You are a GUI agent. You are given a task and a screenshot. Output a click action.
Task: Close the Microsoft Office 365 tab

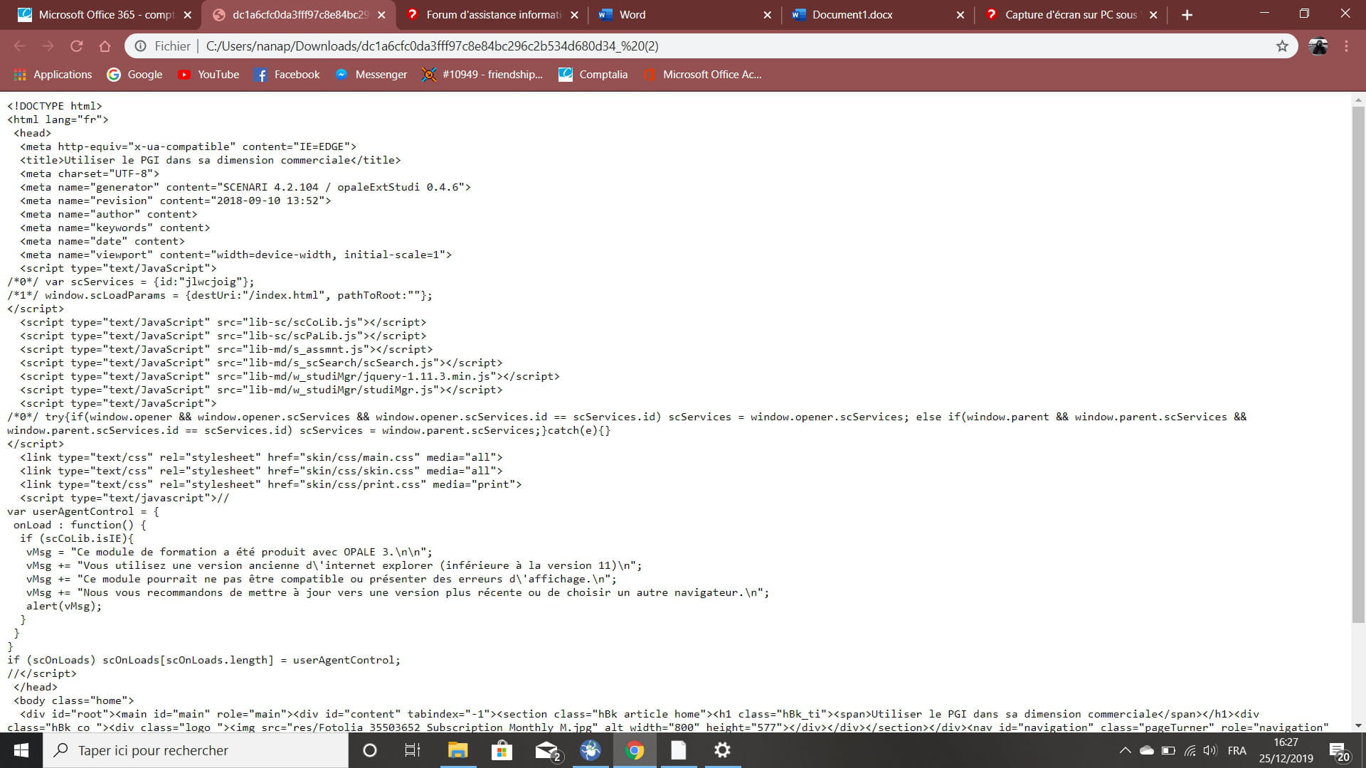[x=187, y=15]
